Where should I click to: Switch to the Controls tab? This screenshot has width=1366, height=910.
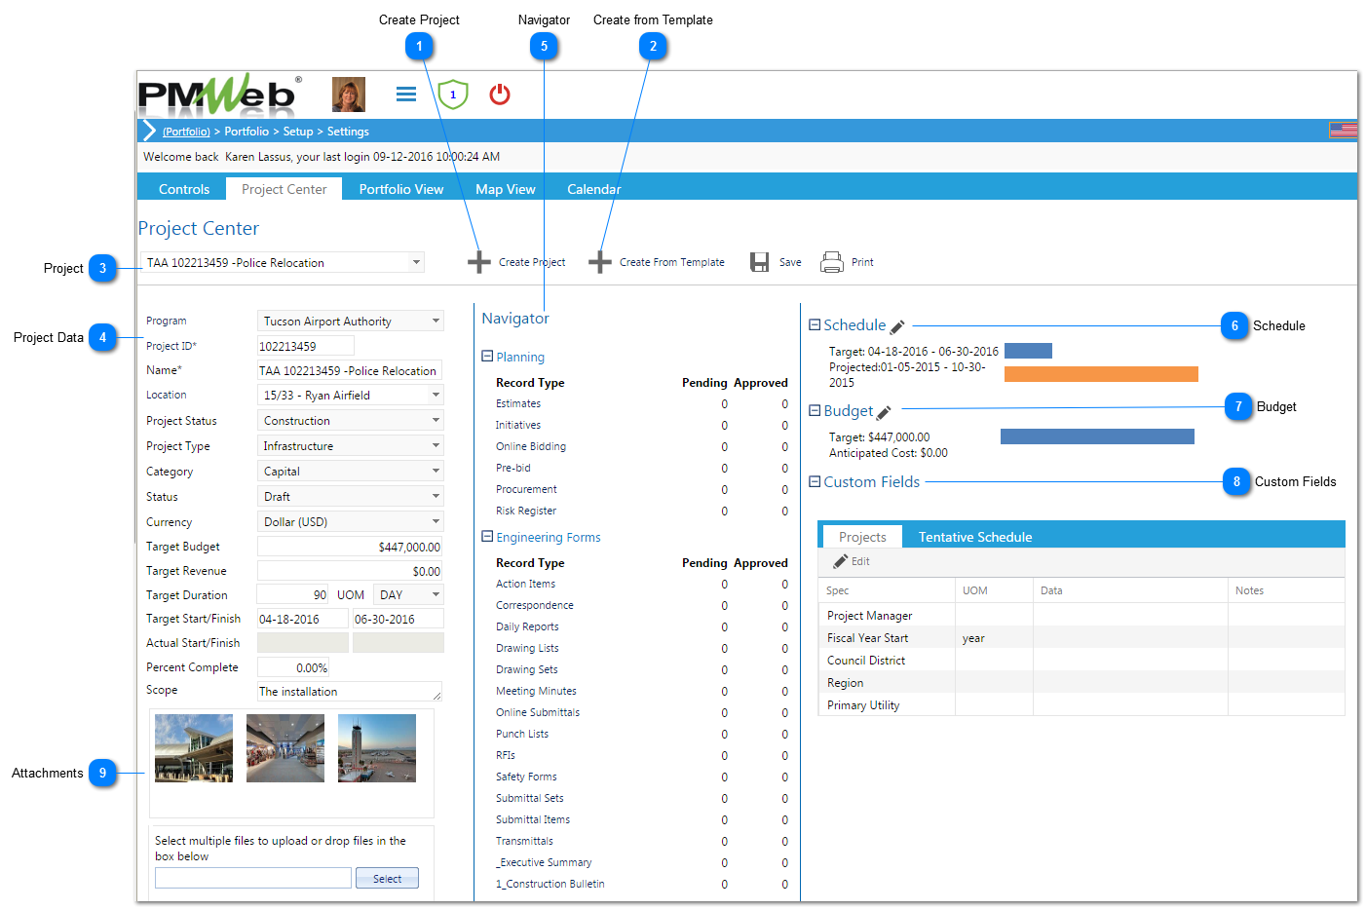coord(184,189)
